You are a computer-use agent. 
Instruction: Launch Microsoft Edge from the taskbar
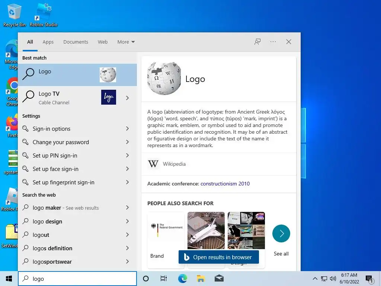point(182,279)
